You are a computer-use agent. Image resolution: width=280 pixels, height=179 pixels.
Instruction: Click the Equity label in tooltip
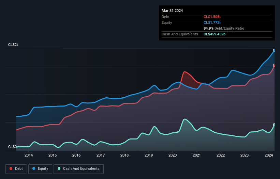pos(167,22)
